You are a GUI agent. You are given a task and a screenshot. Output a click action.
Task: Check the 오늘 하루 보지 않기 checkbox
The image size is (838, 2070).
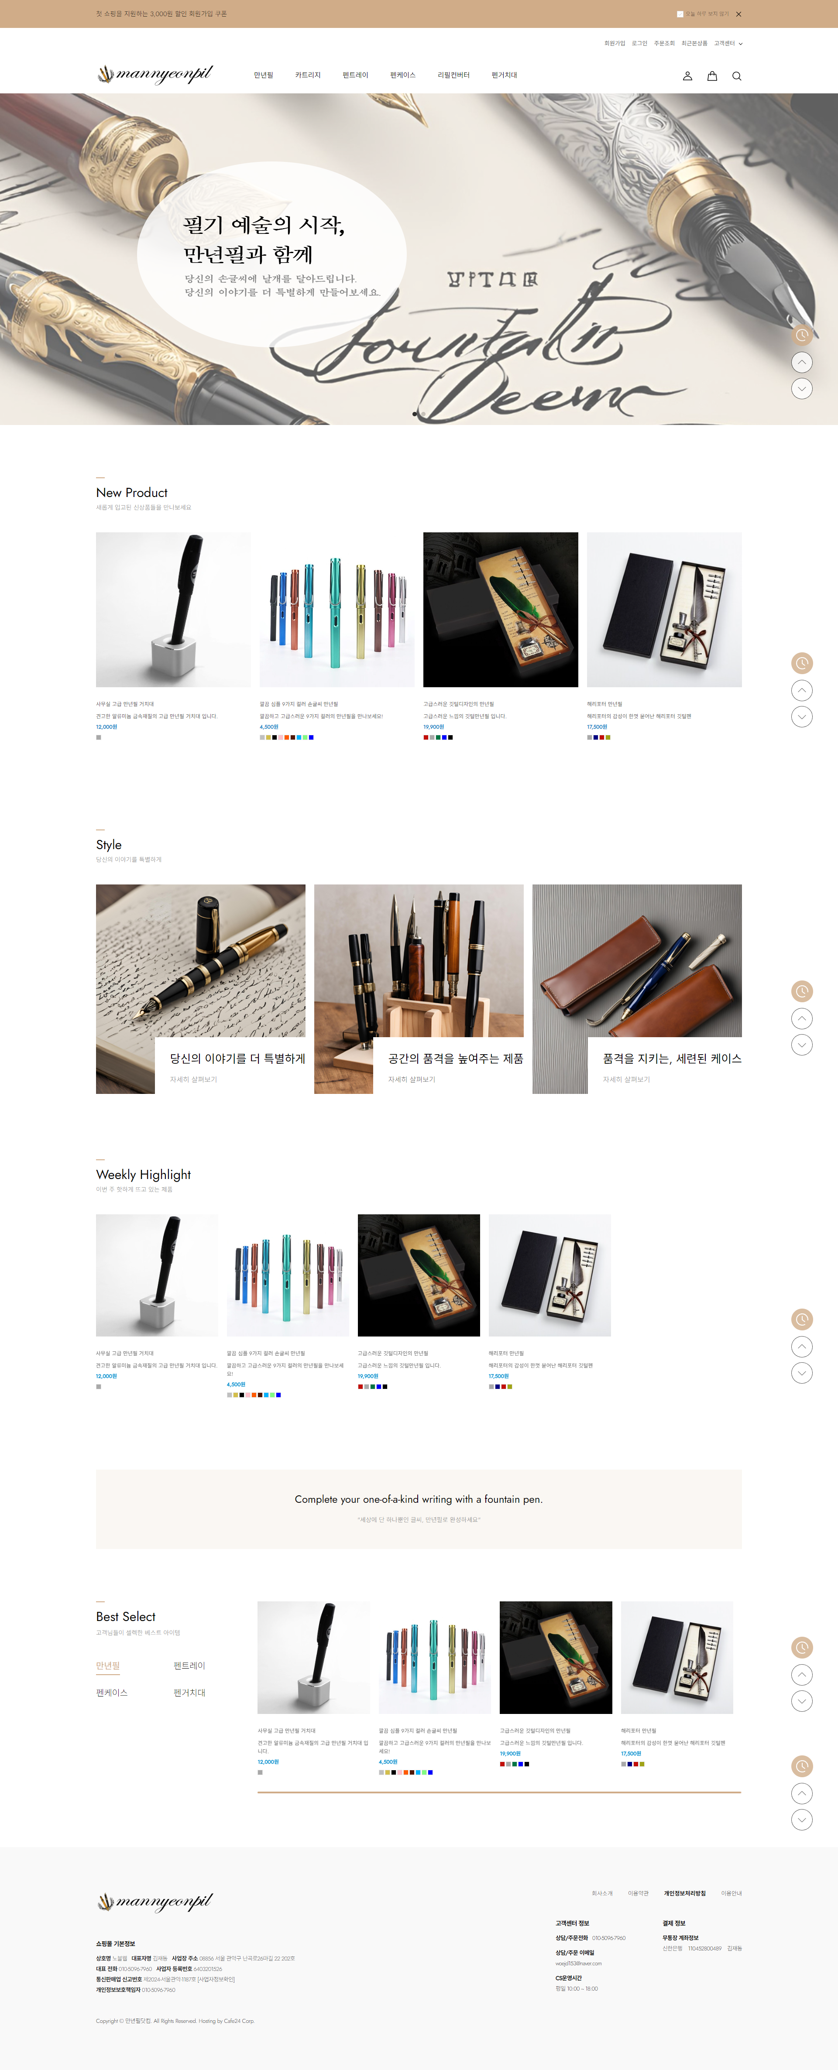[680, 14]
